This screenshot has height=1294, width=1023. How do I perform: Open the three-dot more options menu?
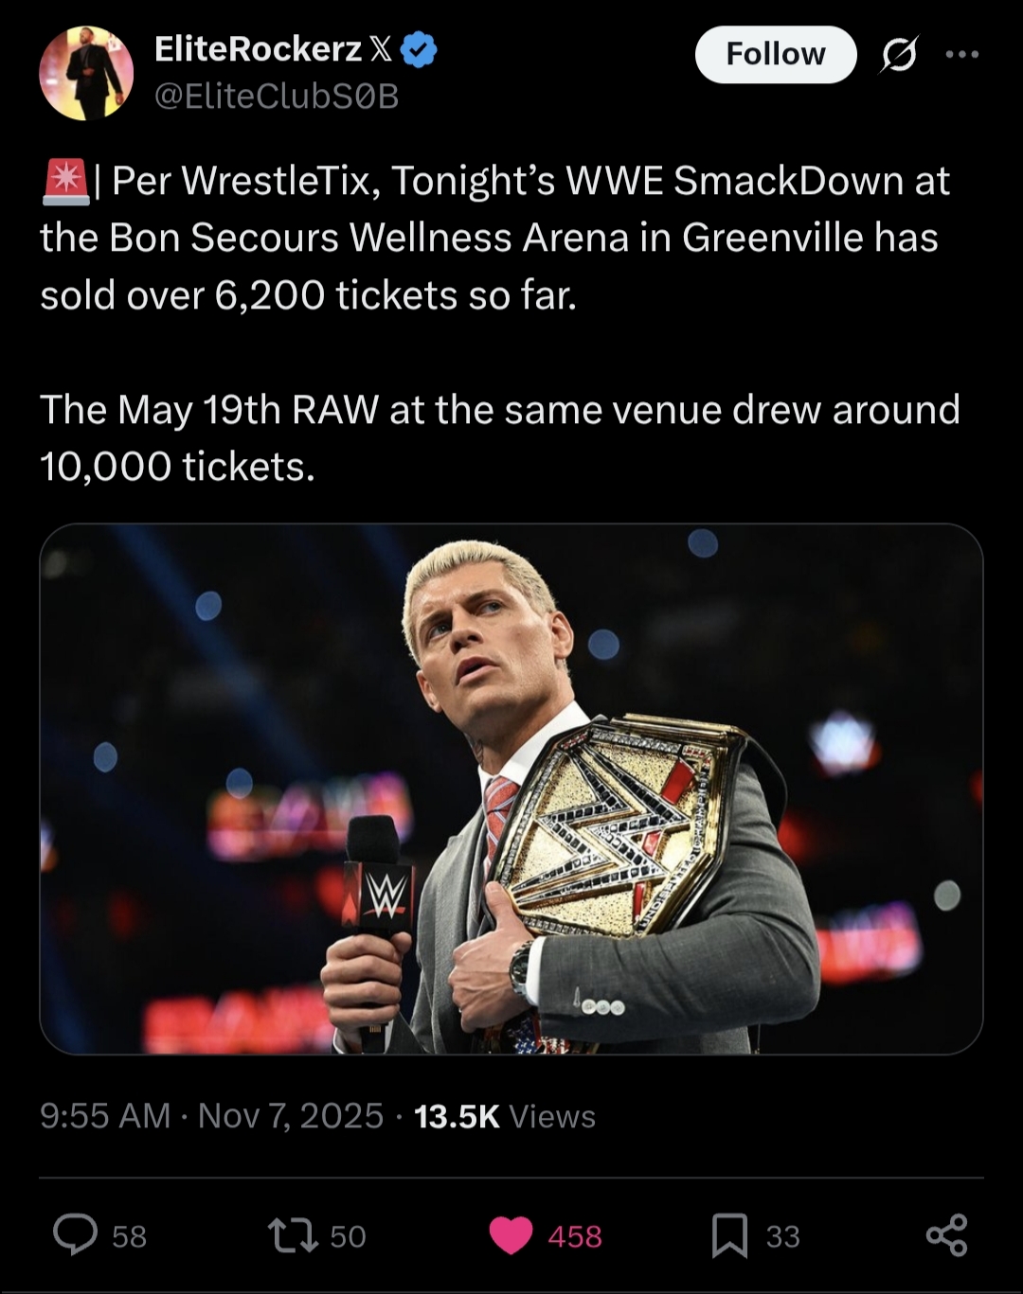(961, 55)
